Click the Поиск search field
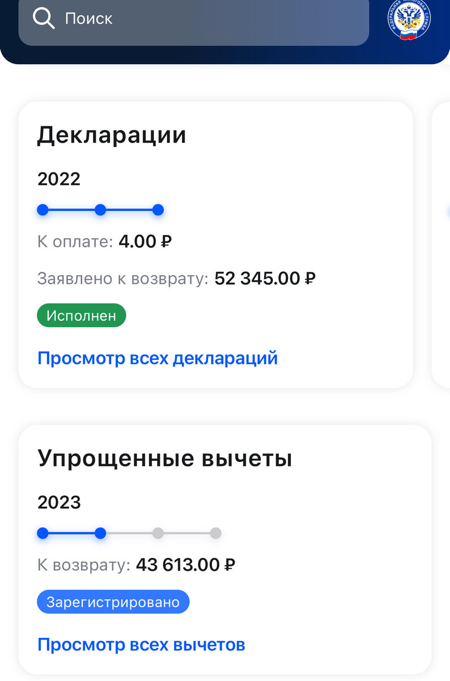Viewport: 450px width, 681px height. click(194, 19)
